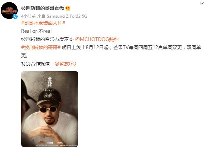Click the blue verified badge on avatar
211x148 pixels.
point(15,16)
